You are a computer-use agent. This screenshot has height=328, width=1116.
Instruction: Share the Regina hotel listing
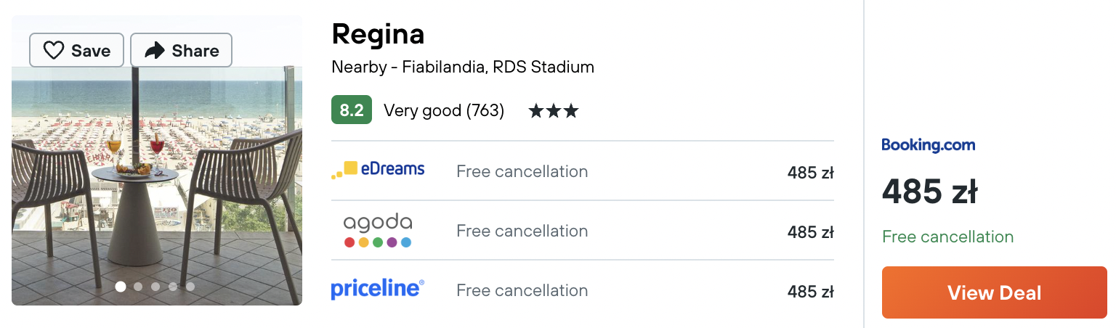tap(181, 51)
